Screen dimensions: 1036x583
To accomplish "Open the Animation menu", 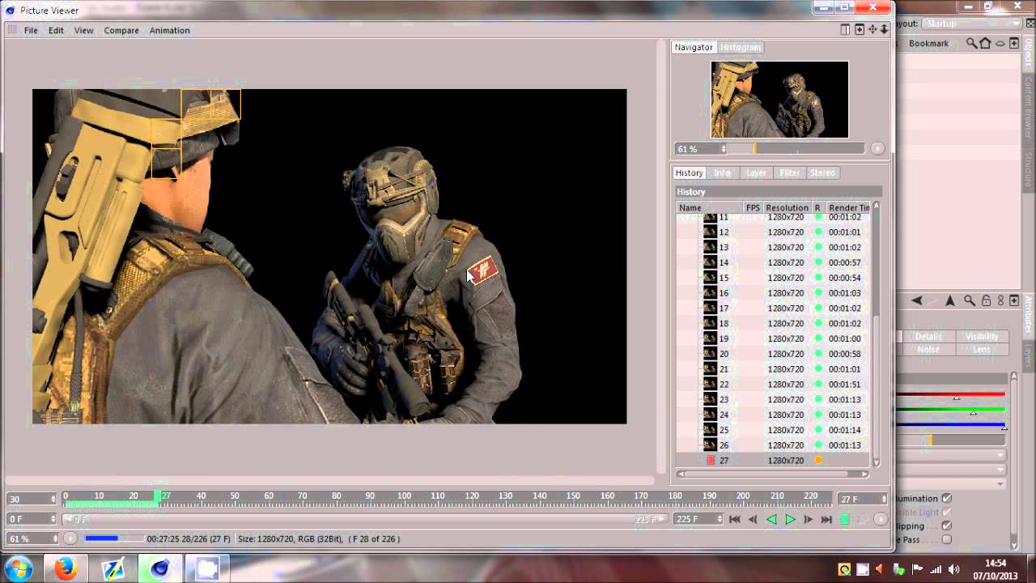I will [x=169, y=30].
